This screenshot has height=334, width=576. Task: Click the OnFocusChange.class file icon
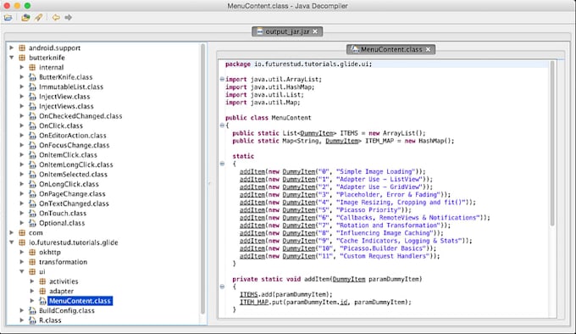(32, 145)
